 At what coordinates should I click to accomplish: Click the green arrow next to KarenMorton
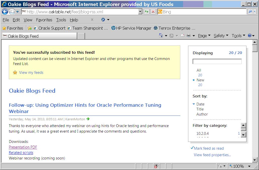pyautogui.click(x=88, y=119)
